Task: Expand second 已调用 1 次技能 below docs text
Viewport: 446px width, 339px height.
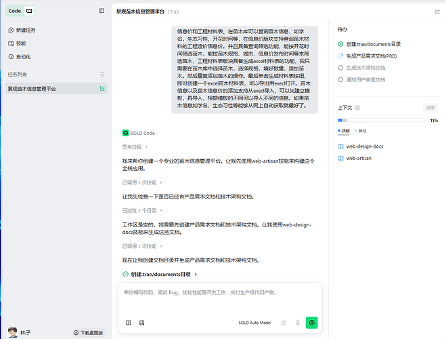Action: click(142, 246)
